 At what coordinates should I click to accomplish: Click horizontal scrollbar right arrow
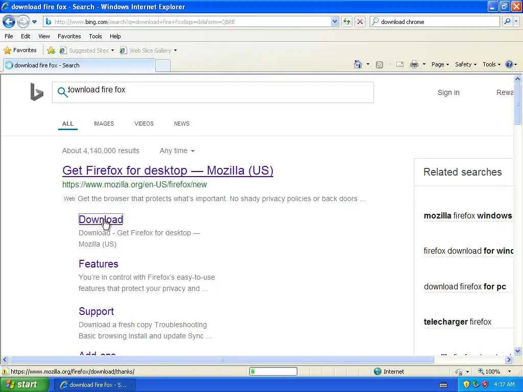(509, 360)
